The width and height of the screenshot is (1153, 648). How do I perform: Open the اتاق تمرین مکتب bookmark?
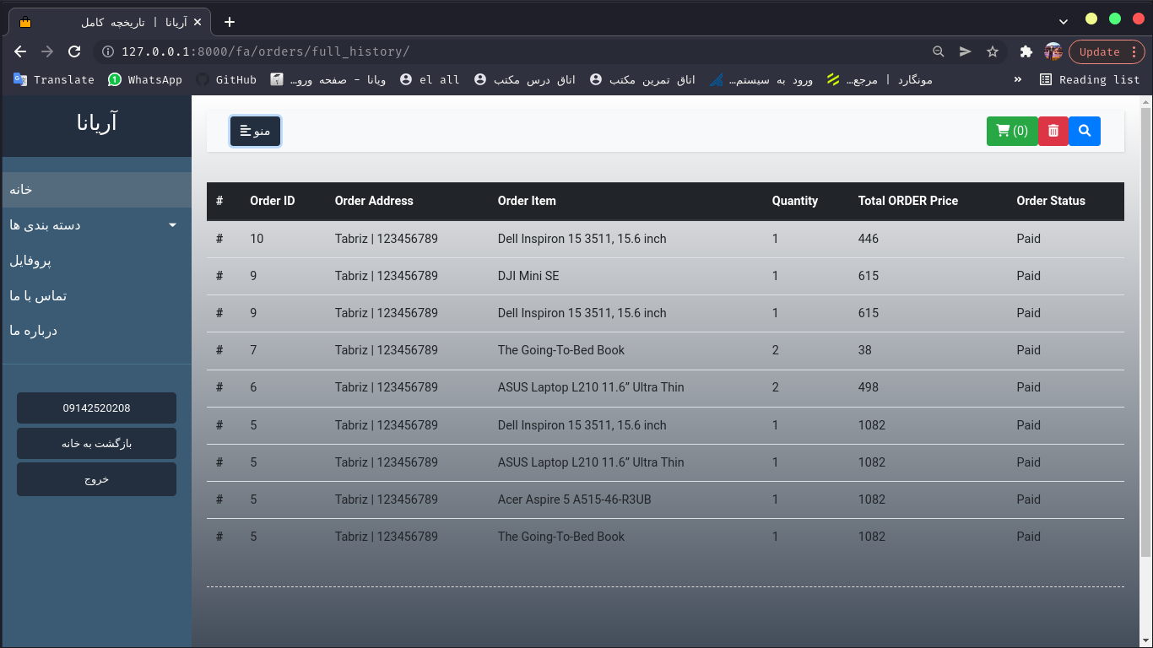point(643,79)
